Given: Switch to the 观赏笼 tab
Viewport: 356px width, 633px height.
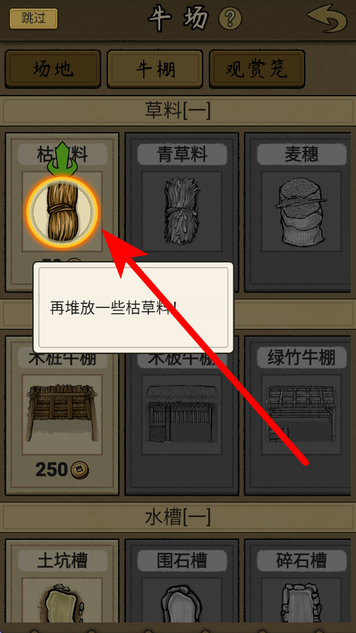Looking at the screenshot, I should coord(257,69).
